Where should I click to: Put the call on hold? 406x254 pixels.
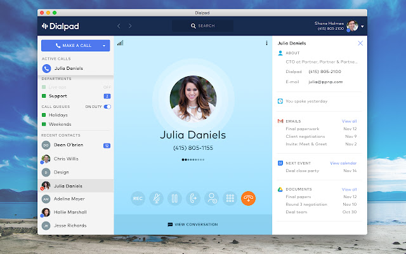[174, 199]
